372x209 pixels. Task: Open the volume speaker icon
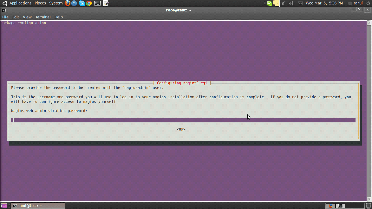291,3
